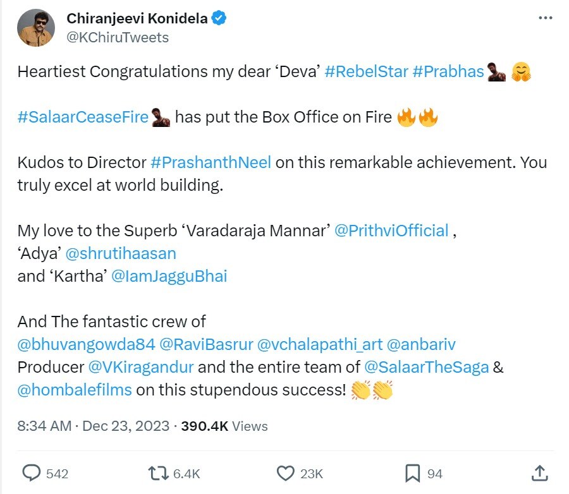Click the blue verified badge
Screen dimensions: 569x494
pos(219,19)
